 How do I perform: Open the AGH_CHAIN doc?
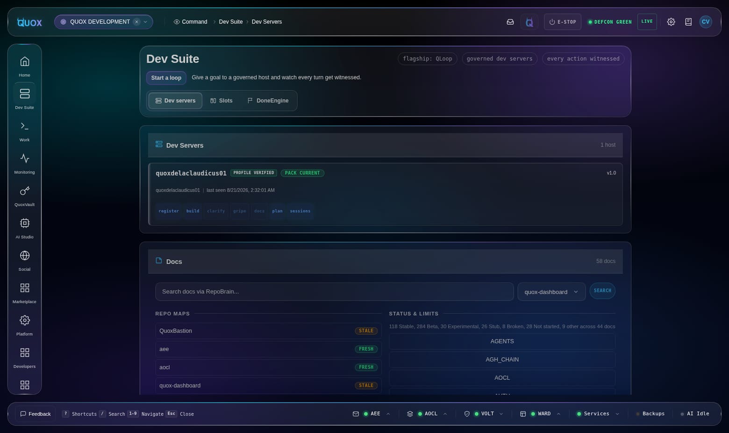click(502, 360)
